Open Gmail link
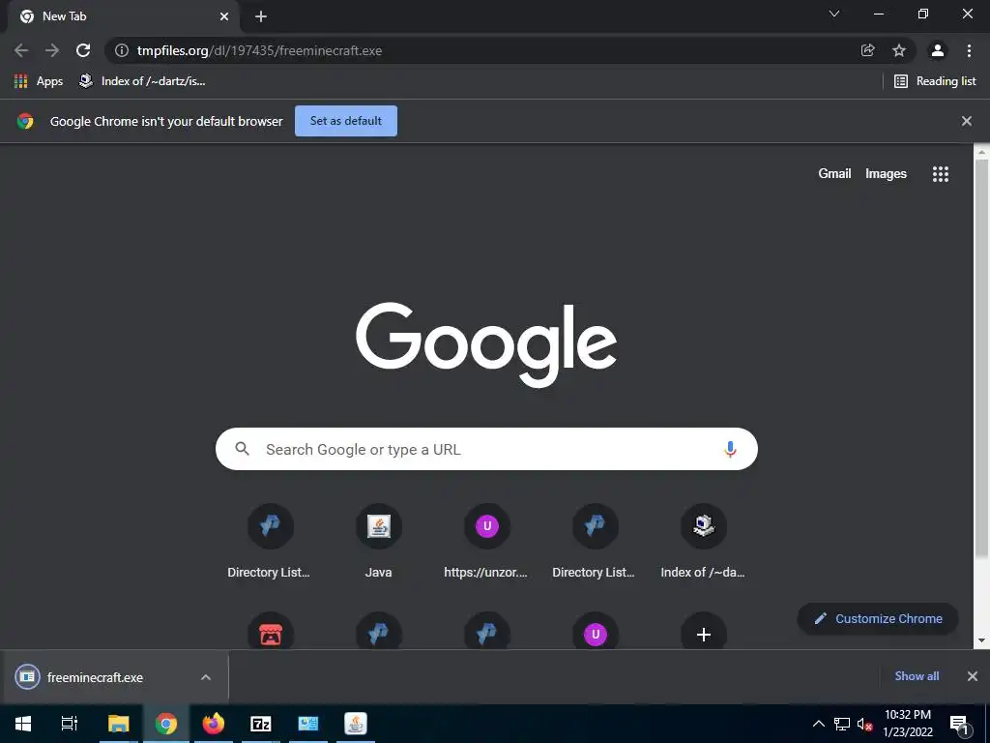Image resolution: width=990 pixels, height=743 pixels. point(834,174)
